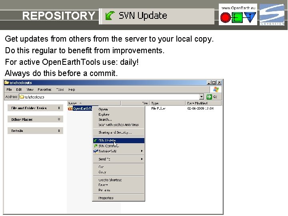Open the Tools menu
Image resolution: width=288 pixels, height=216 pixels.
[60, 90]
